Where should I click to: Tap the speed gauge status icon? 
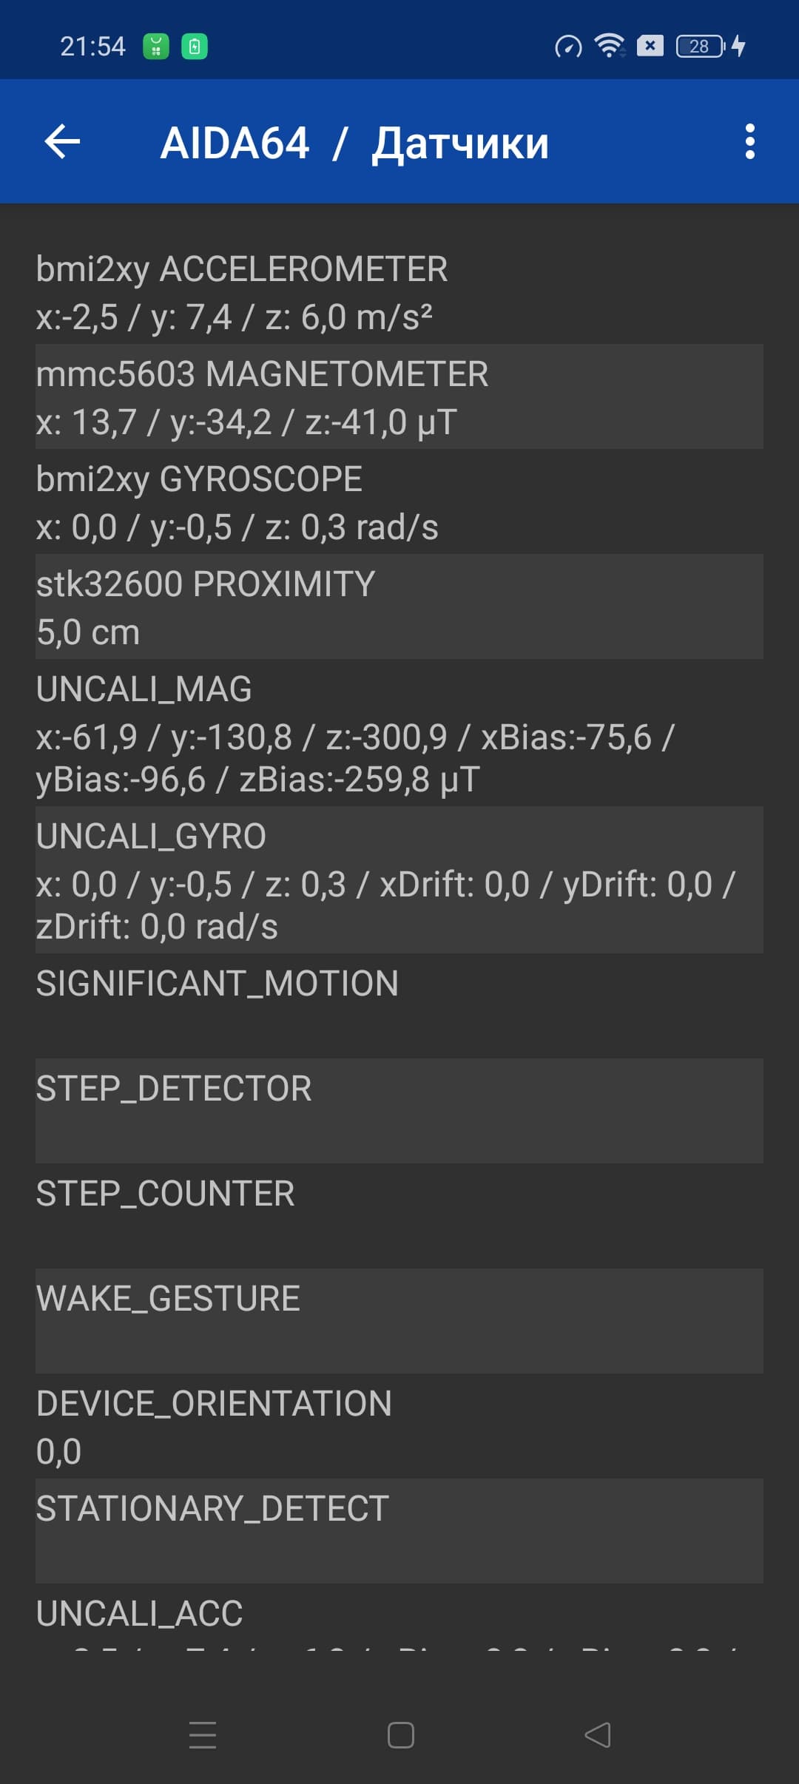(x=568, y=47)
